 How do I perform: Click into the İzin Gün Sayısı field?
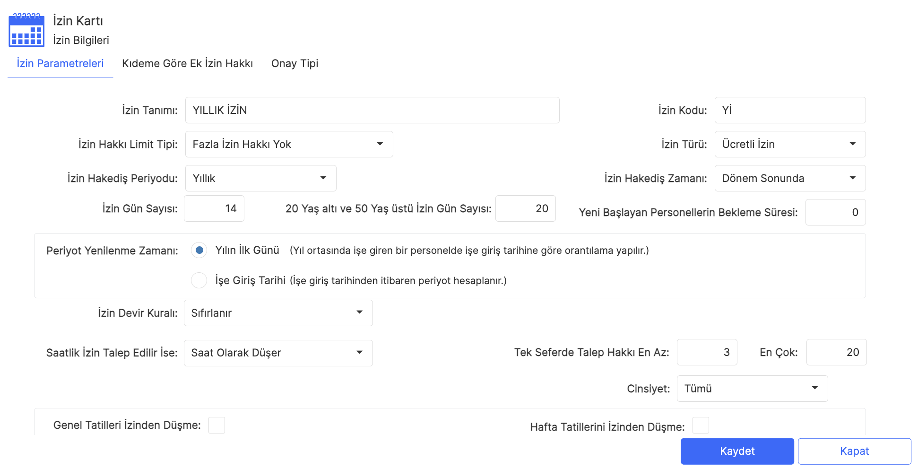point(214,208)
